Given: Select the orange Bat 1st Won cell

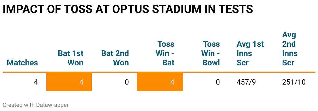Looking at the screenshot, I should [69, 82].
